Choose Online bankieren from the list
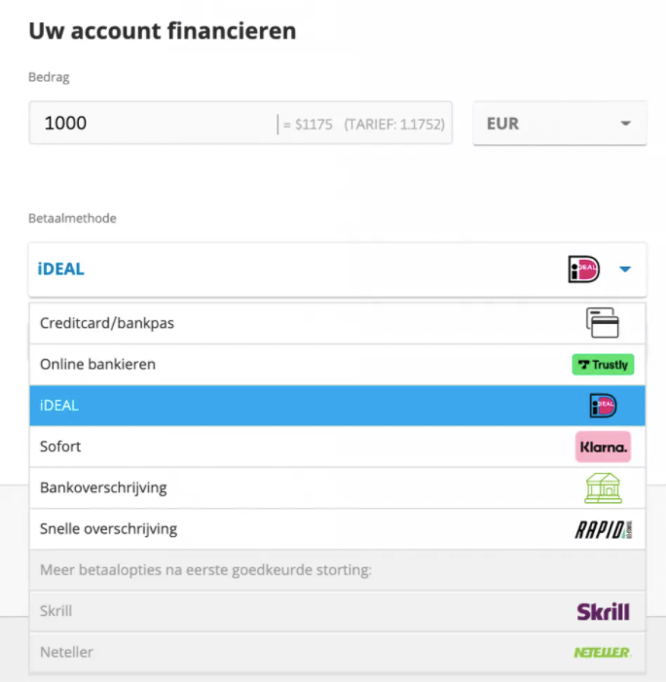The height and width of the screenshot is (682, 666). [337, 365]
